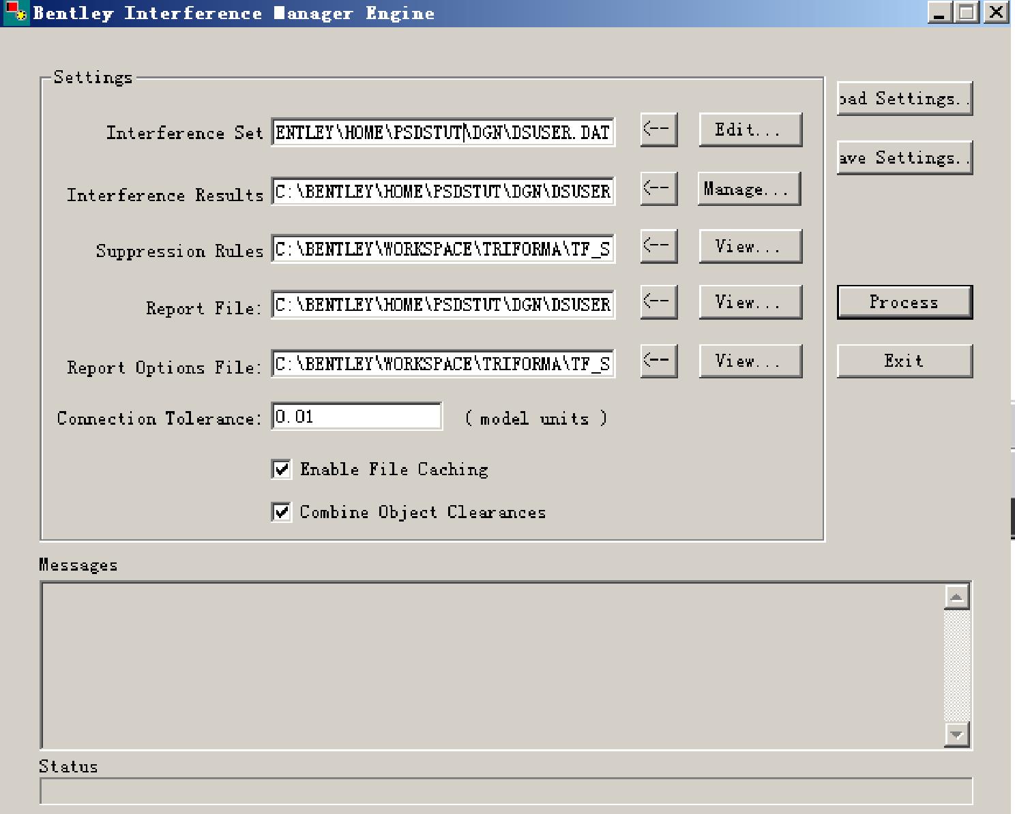
Task: Click the Messages scrollbar down arrow
Action: tap(957, 734)
